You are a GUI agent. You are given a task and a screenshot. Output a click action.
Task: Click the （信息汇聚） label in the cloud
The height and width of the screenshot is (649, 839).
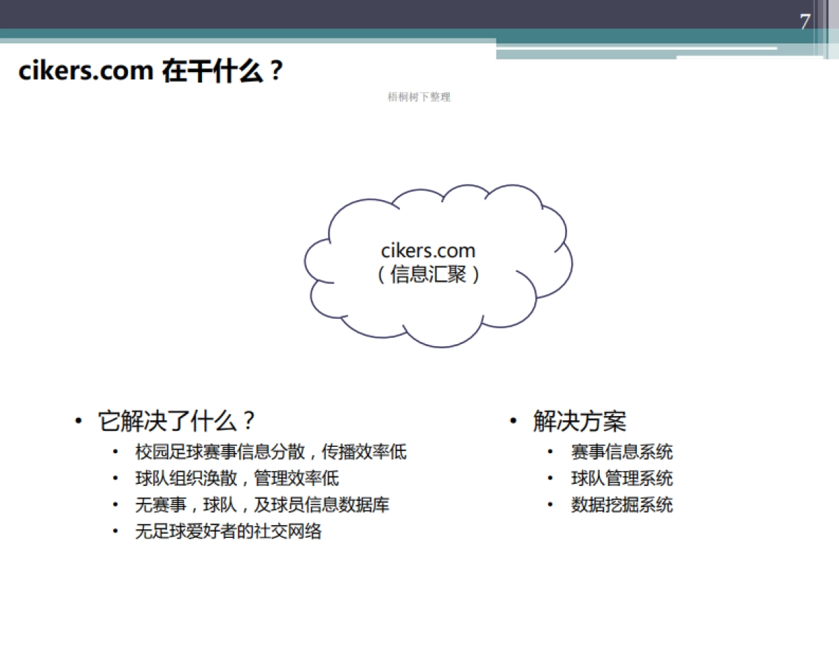[x=430, y=275]
